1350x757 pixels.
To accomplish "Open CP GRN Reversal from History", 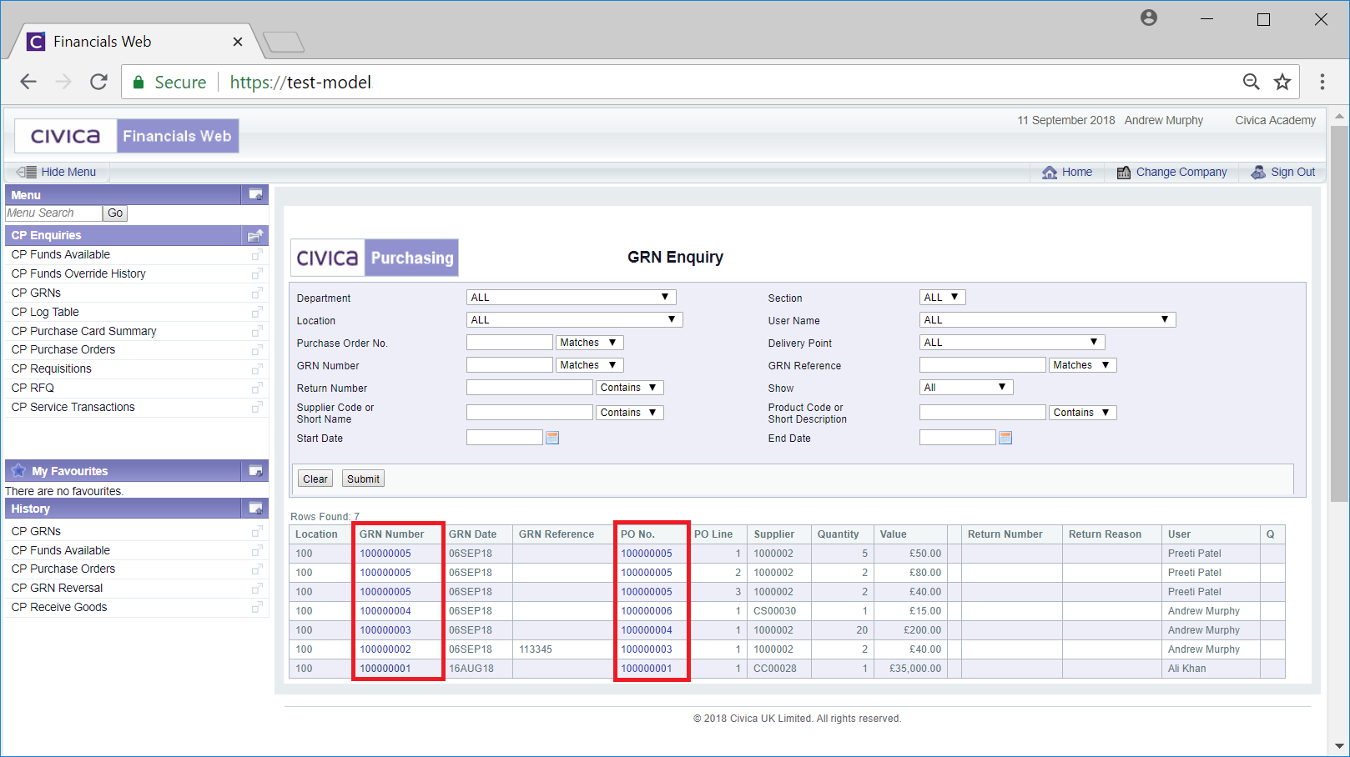I will (x=57, y=588).
